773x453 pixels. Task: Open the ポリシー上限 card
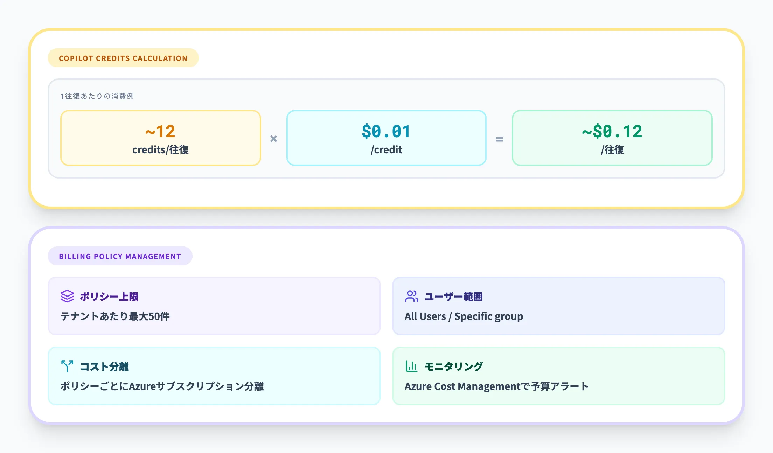click(215, 306)
